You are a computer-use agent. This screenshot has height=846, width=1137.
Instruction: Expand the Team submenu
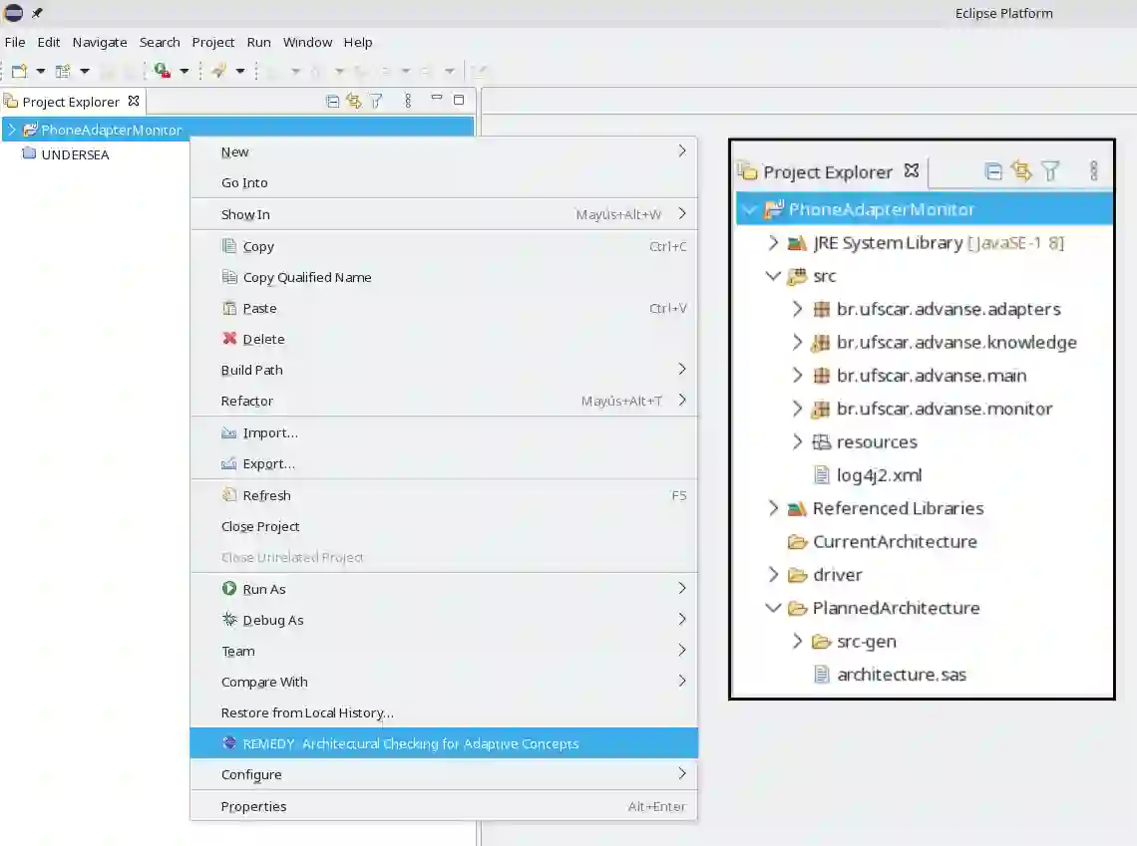point(444,651)
